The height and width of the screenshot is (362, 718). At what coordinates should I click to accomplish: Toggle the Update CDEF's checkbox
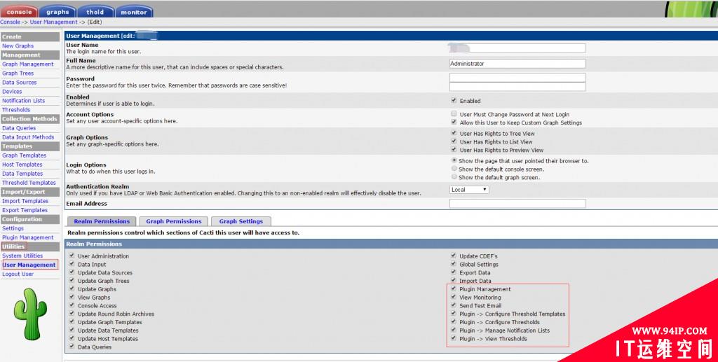454,256
